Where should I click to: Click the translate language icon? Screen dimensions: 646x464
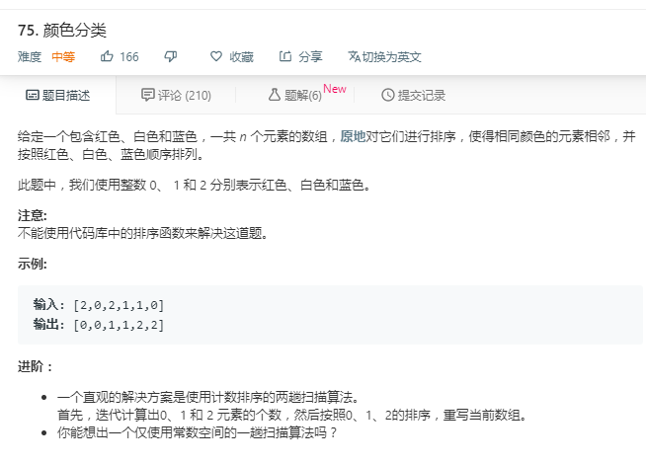(x=355, y=56)
